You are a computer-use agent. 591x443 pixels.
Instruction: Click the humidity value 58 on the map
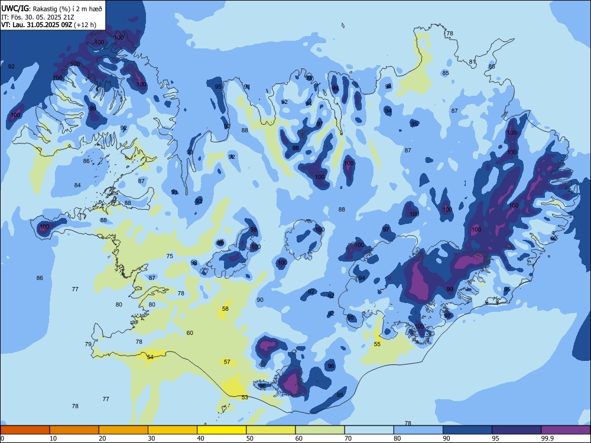[225, 308]
